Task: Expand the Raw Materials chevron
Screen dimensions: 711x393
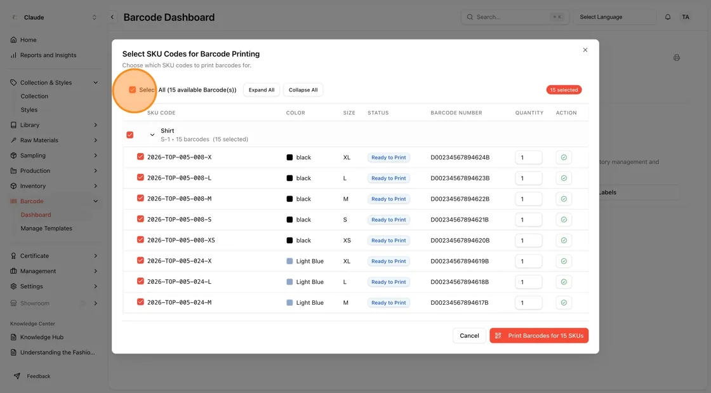Action: coord(96,140)
